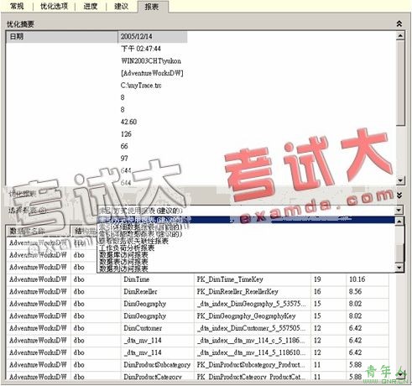Switch to the 常规 tab
The height and width of the screenshot is (386, 412).
pyautogui.click(x=17, y=6)
